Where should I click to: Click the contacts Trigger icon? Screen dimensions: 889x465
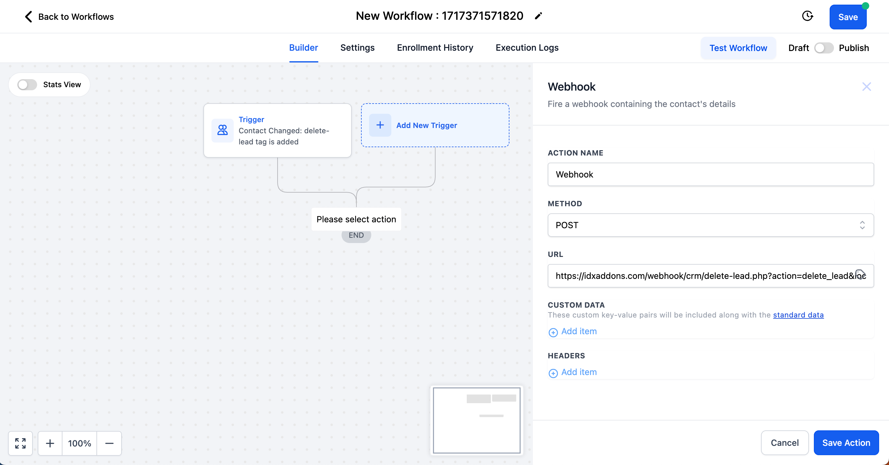click(222, 130)
